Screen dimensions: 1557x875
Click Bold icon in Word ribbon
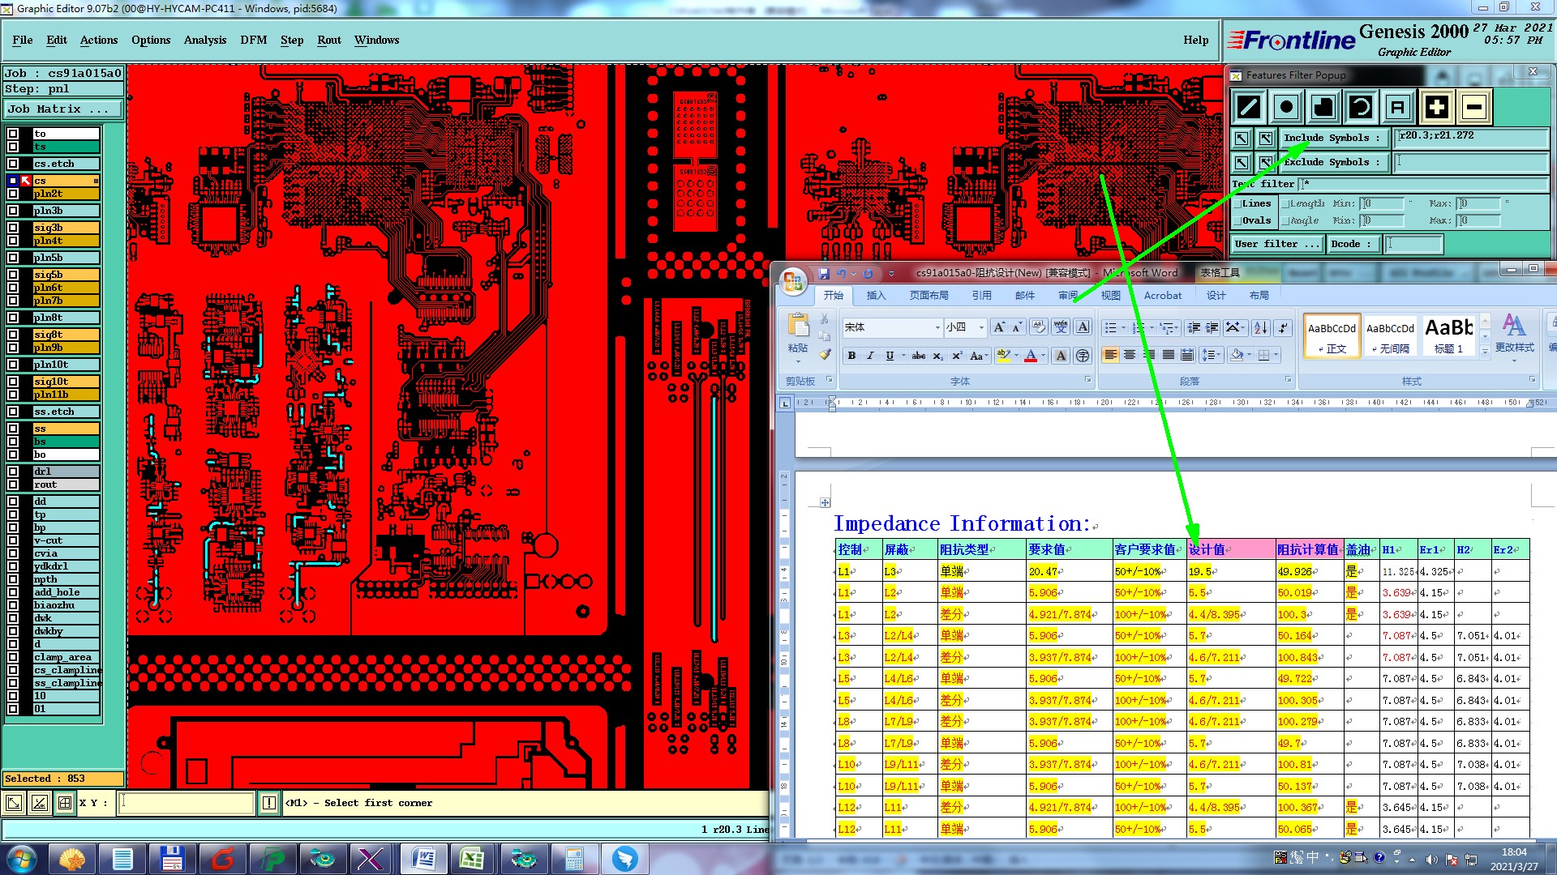[x=851, y=356]
